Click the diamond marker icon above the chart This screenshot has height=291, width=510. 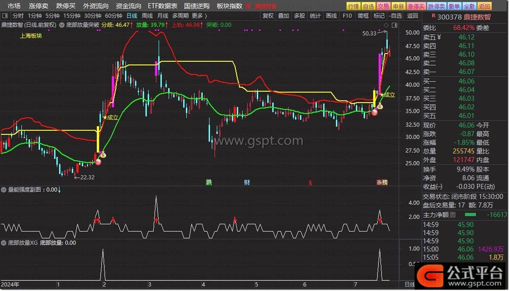click(386, 25)
